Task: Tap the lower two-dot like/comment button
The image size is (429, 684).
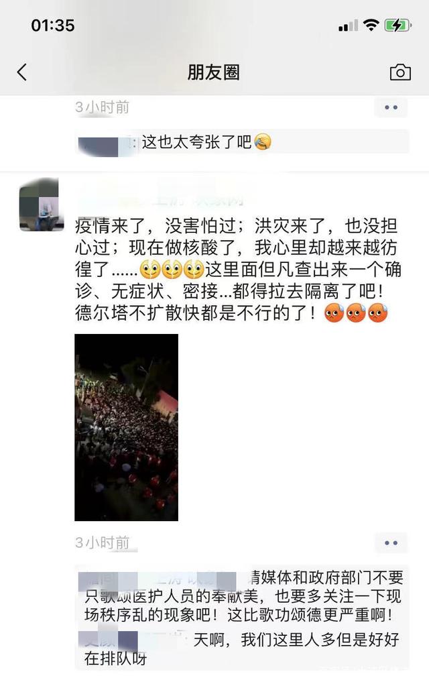Action: pos(391,543)
